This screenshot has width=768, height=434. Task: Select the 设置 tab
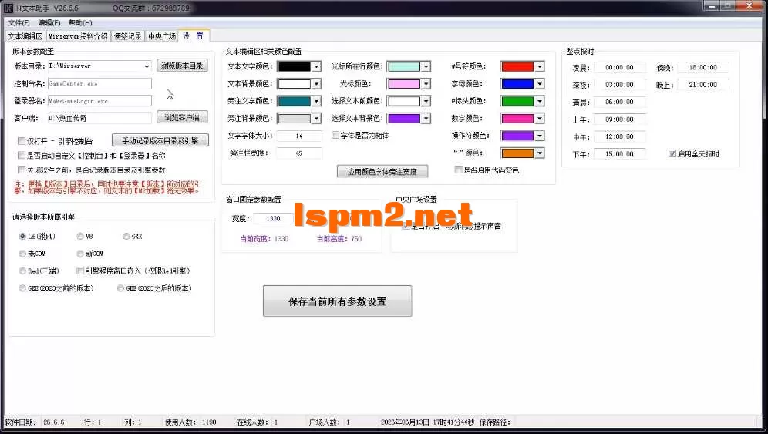pyautogui.click(x=194, y=35)
